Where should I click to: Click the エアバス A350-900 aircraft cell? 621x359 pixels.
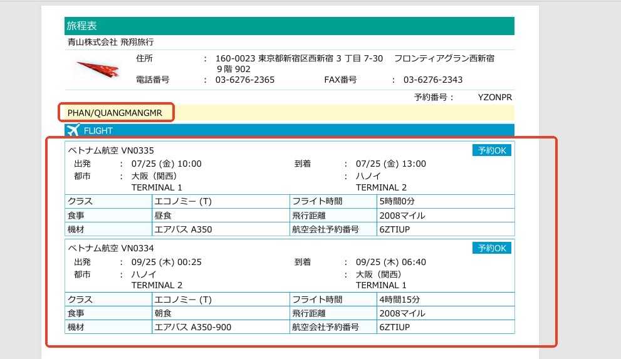click(x=192, y=327)
